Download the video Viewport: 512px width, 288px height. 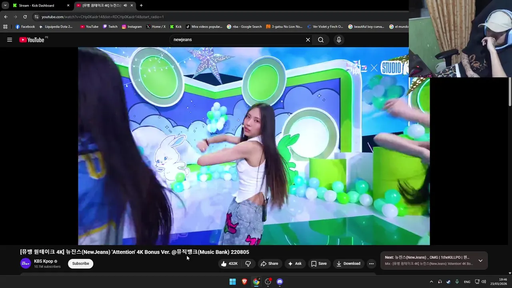[348, 264]
